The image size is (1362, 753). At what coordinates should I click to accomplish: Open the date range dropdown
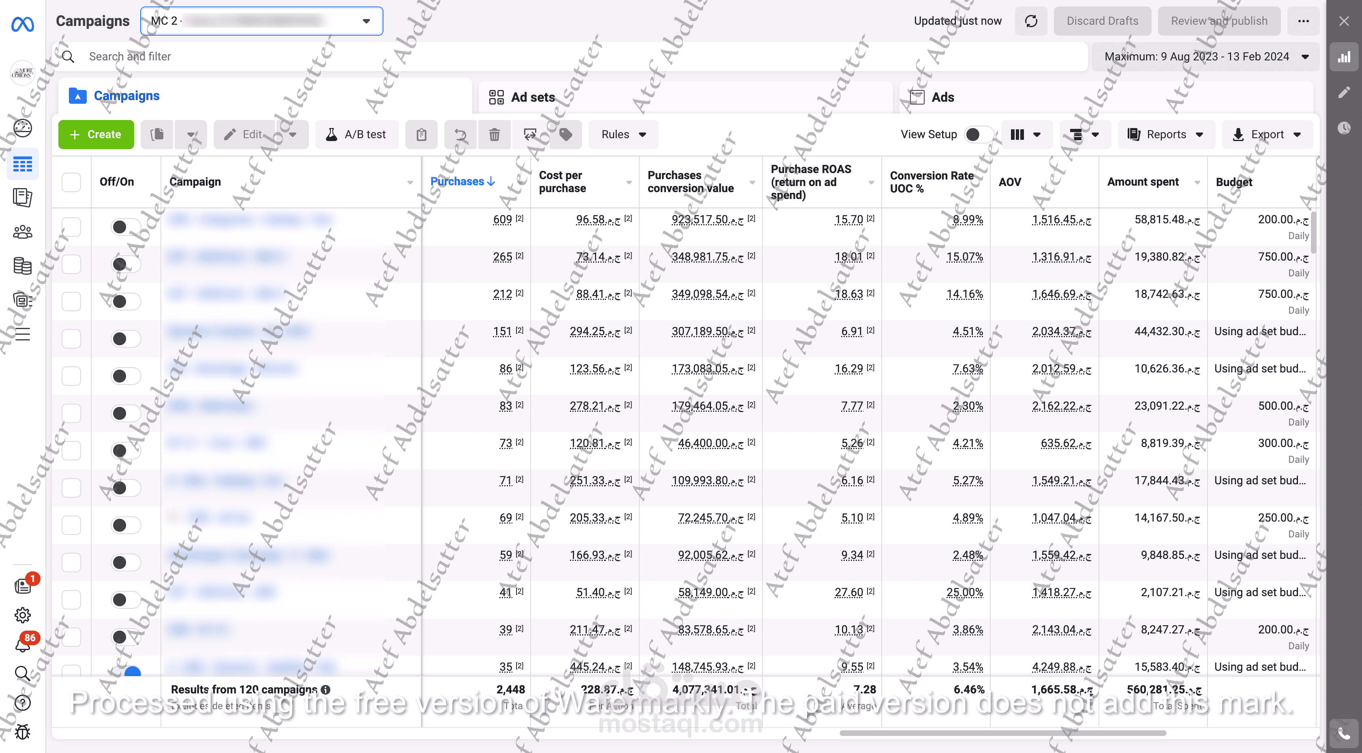coord(1206,57)
